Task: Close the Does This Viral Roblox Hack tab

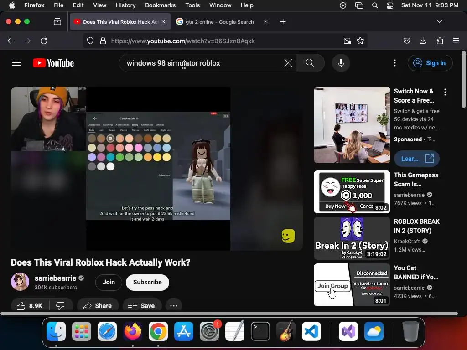Action: click(163, 21)
